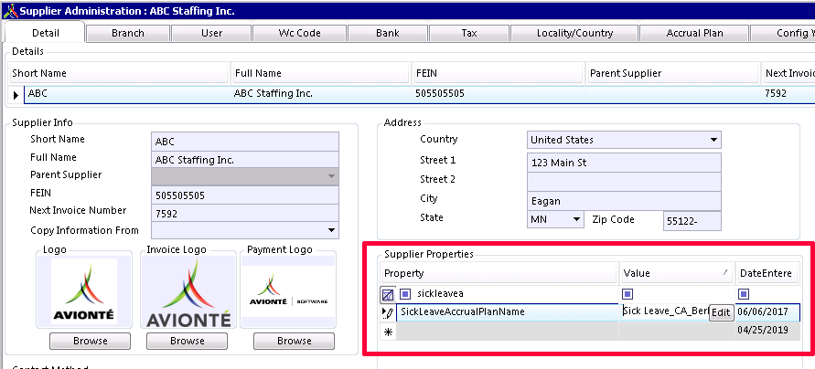Image resolution: width=815 pixels, height=369 pixels.
Task: Expand the Copy Information From dropdown
Action: click(x=331, y=230)
